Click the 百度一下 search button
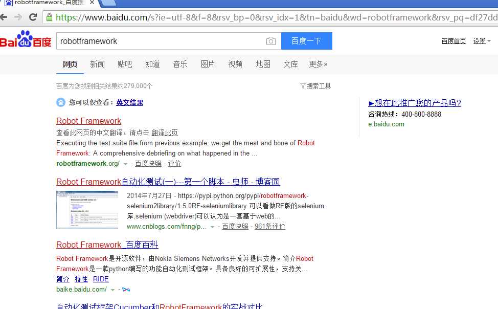The image size is (498, 309). click(306, 41)
